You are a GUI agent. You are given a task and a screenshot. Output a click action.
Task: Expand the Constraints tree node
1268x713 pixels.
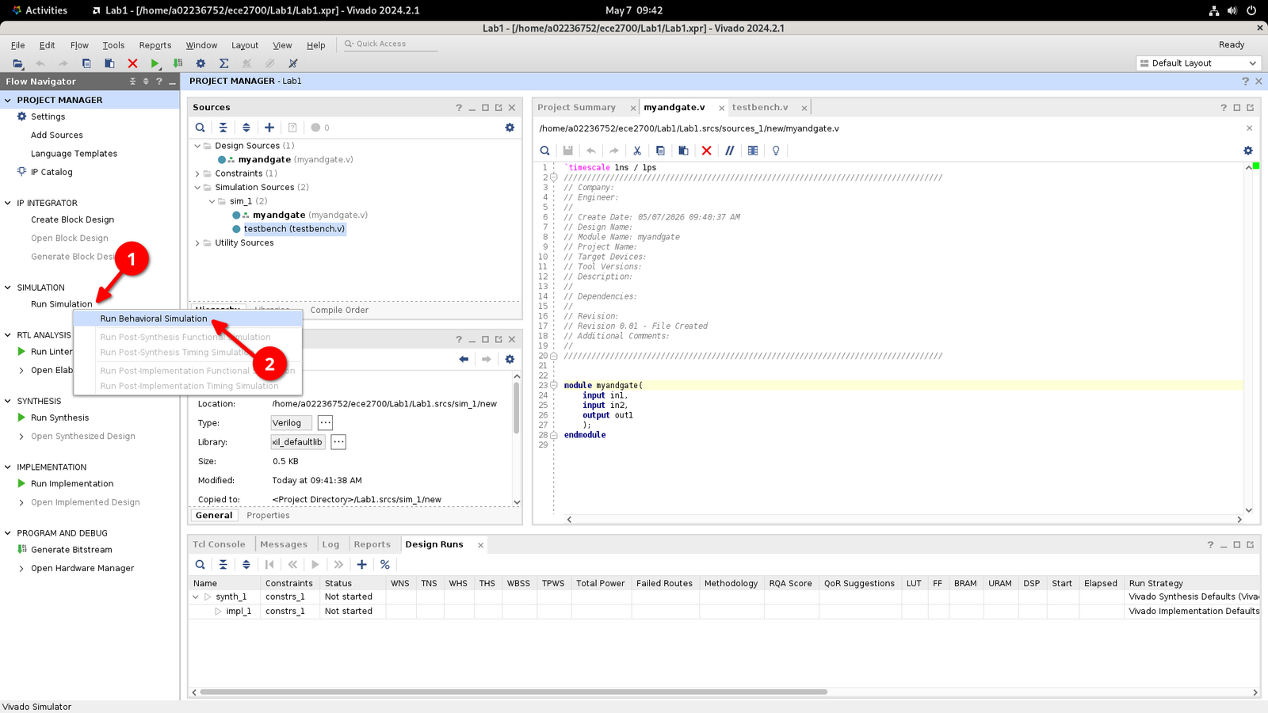tap(198, 173)
